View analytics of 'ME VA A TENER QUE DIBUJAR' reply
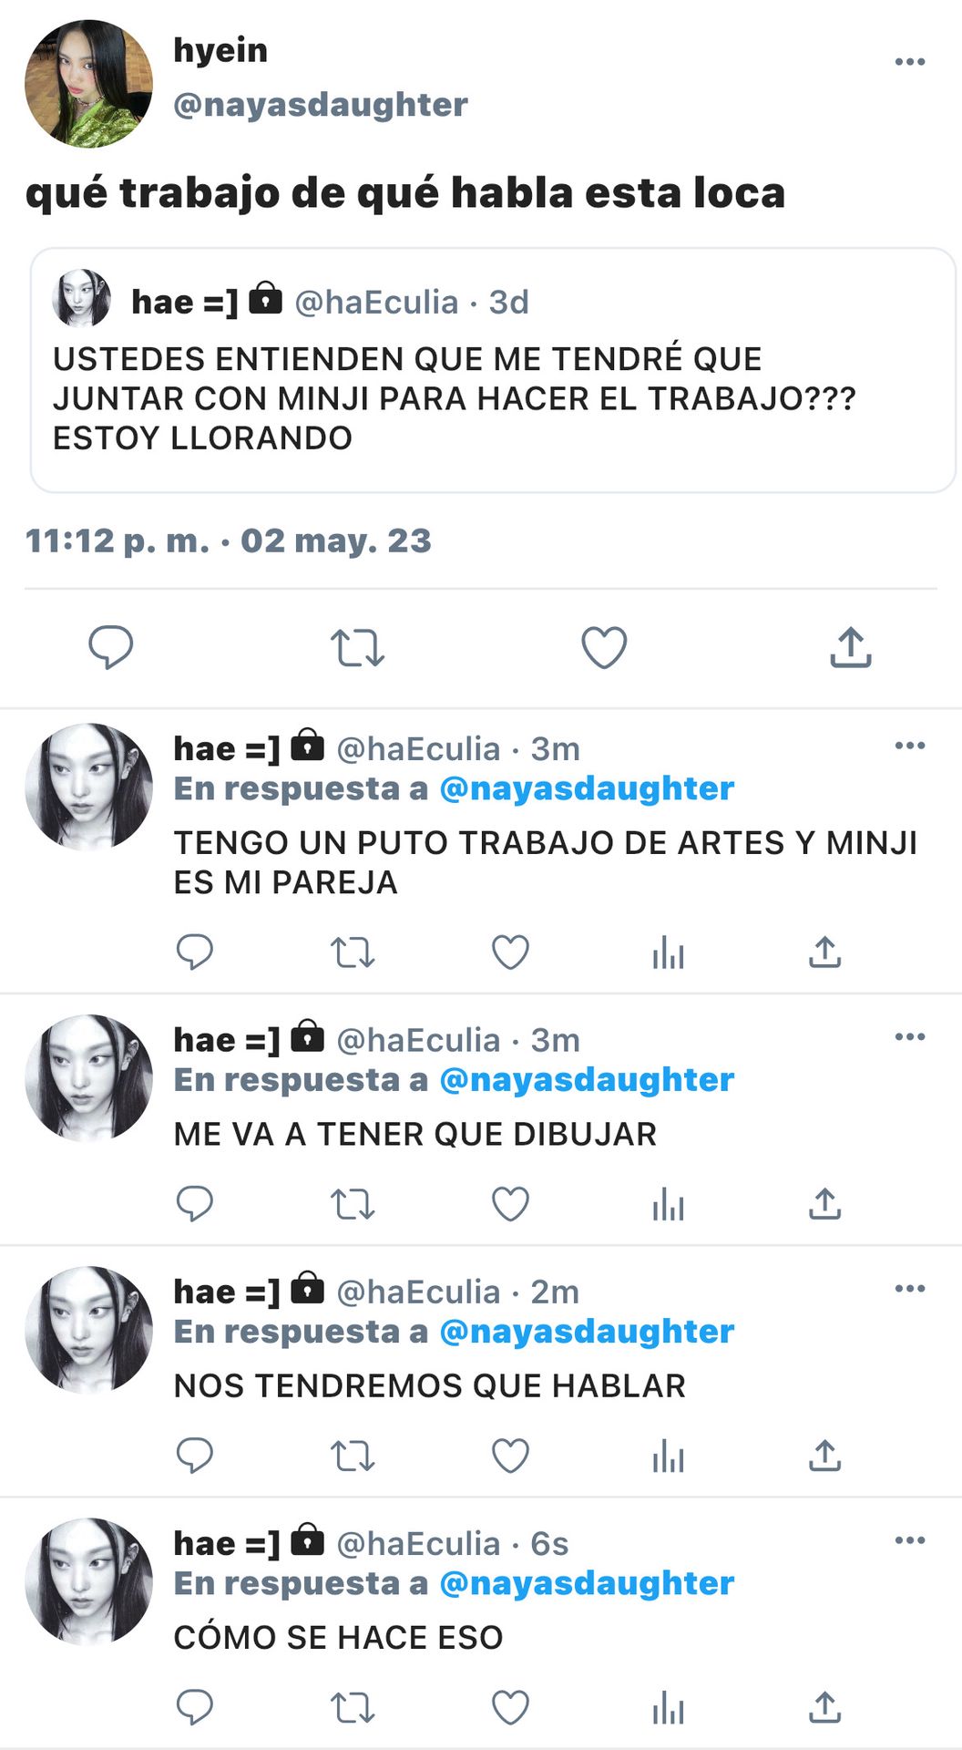Screen dimensions: 962x1750 coord(668,1204)
